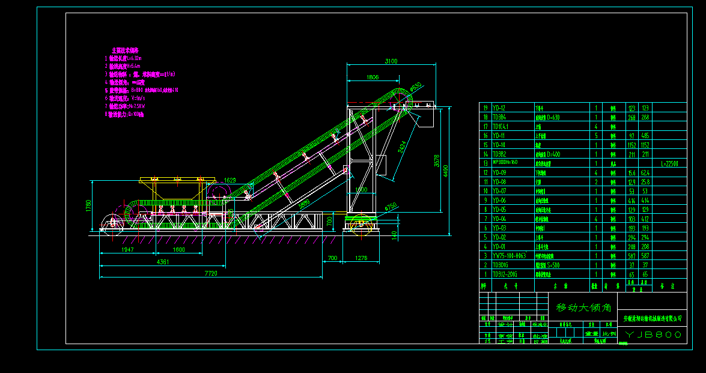Select the 1780 vertical dimension on left
Screen dimensions: 706x373
tap(88, 206)
